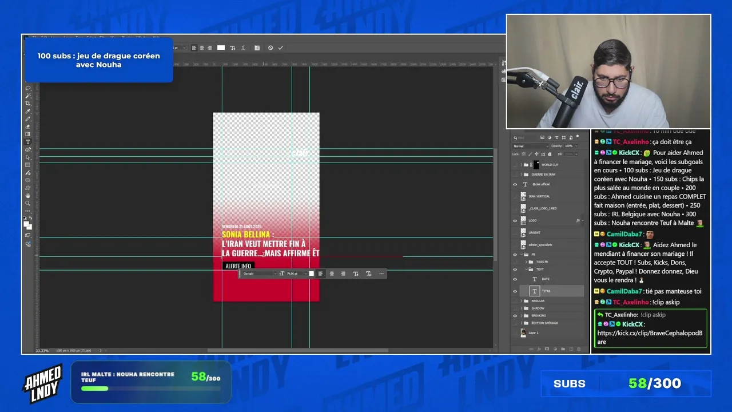This screenshot has width=732, height=412.
Task: Select the Zoom magnifier tool
Action: click(28, 203)
